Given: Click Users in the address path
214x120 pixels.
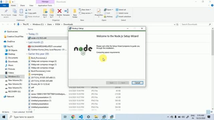Looking at the screenshot, I should click(x=49, y=24).
